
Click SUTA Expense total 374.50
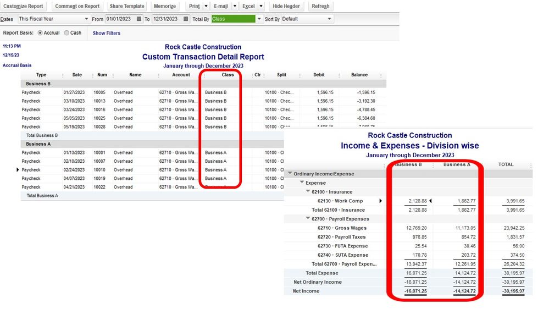pyautogui.click(x=517, y=256)
